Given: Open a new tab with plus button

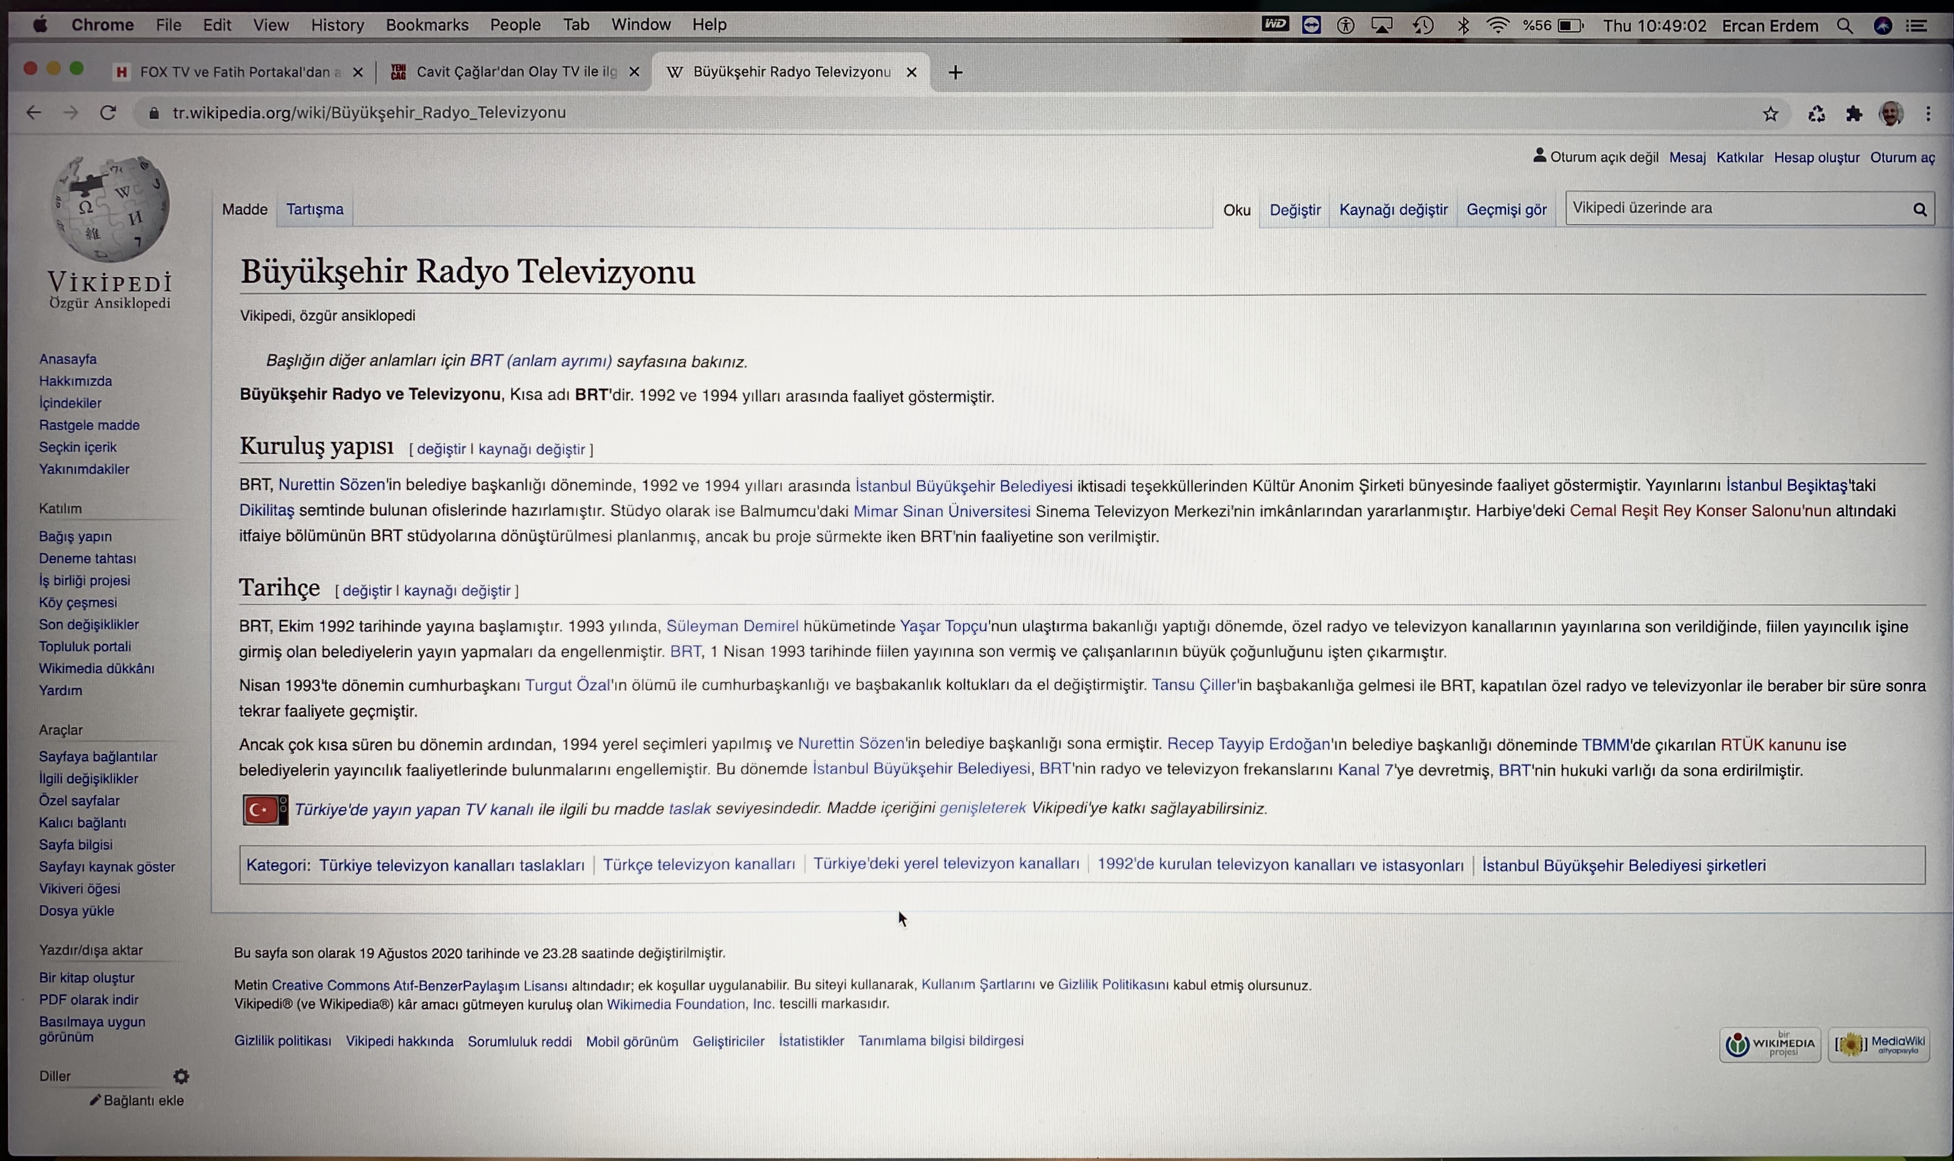Looking at the screenshot, I should [x=955, y=73].
